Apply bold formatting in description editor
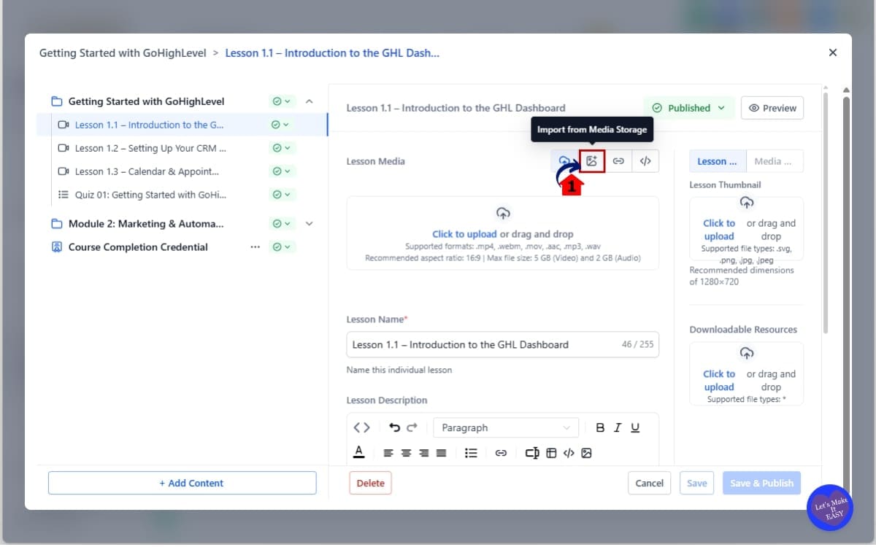 pos(600,428)
